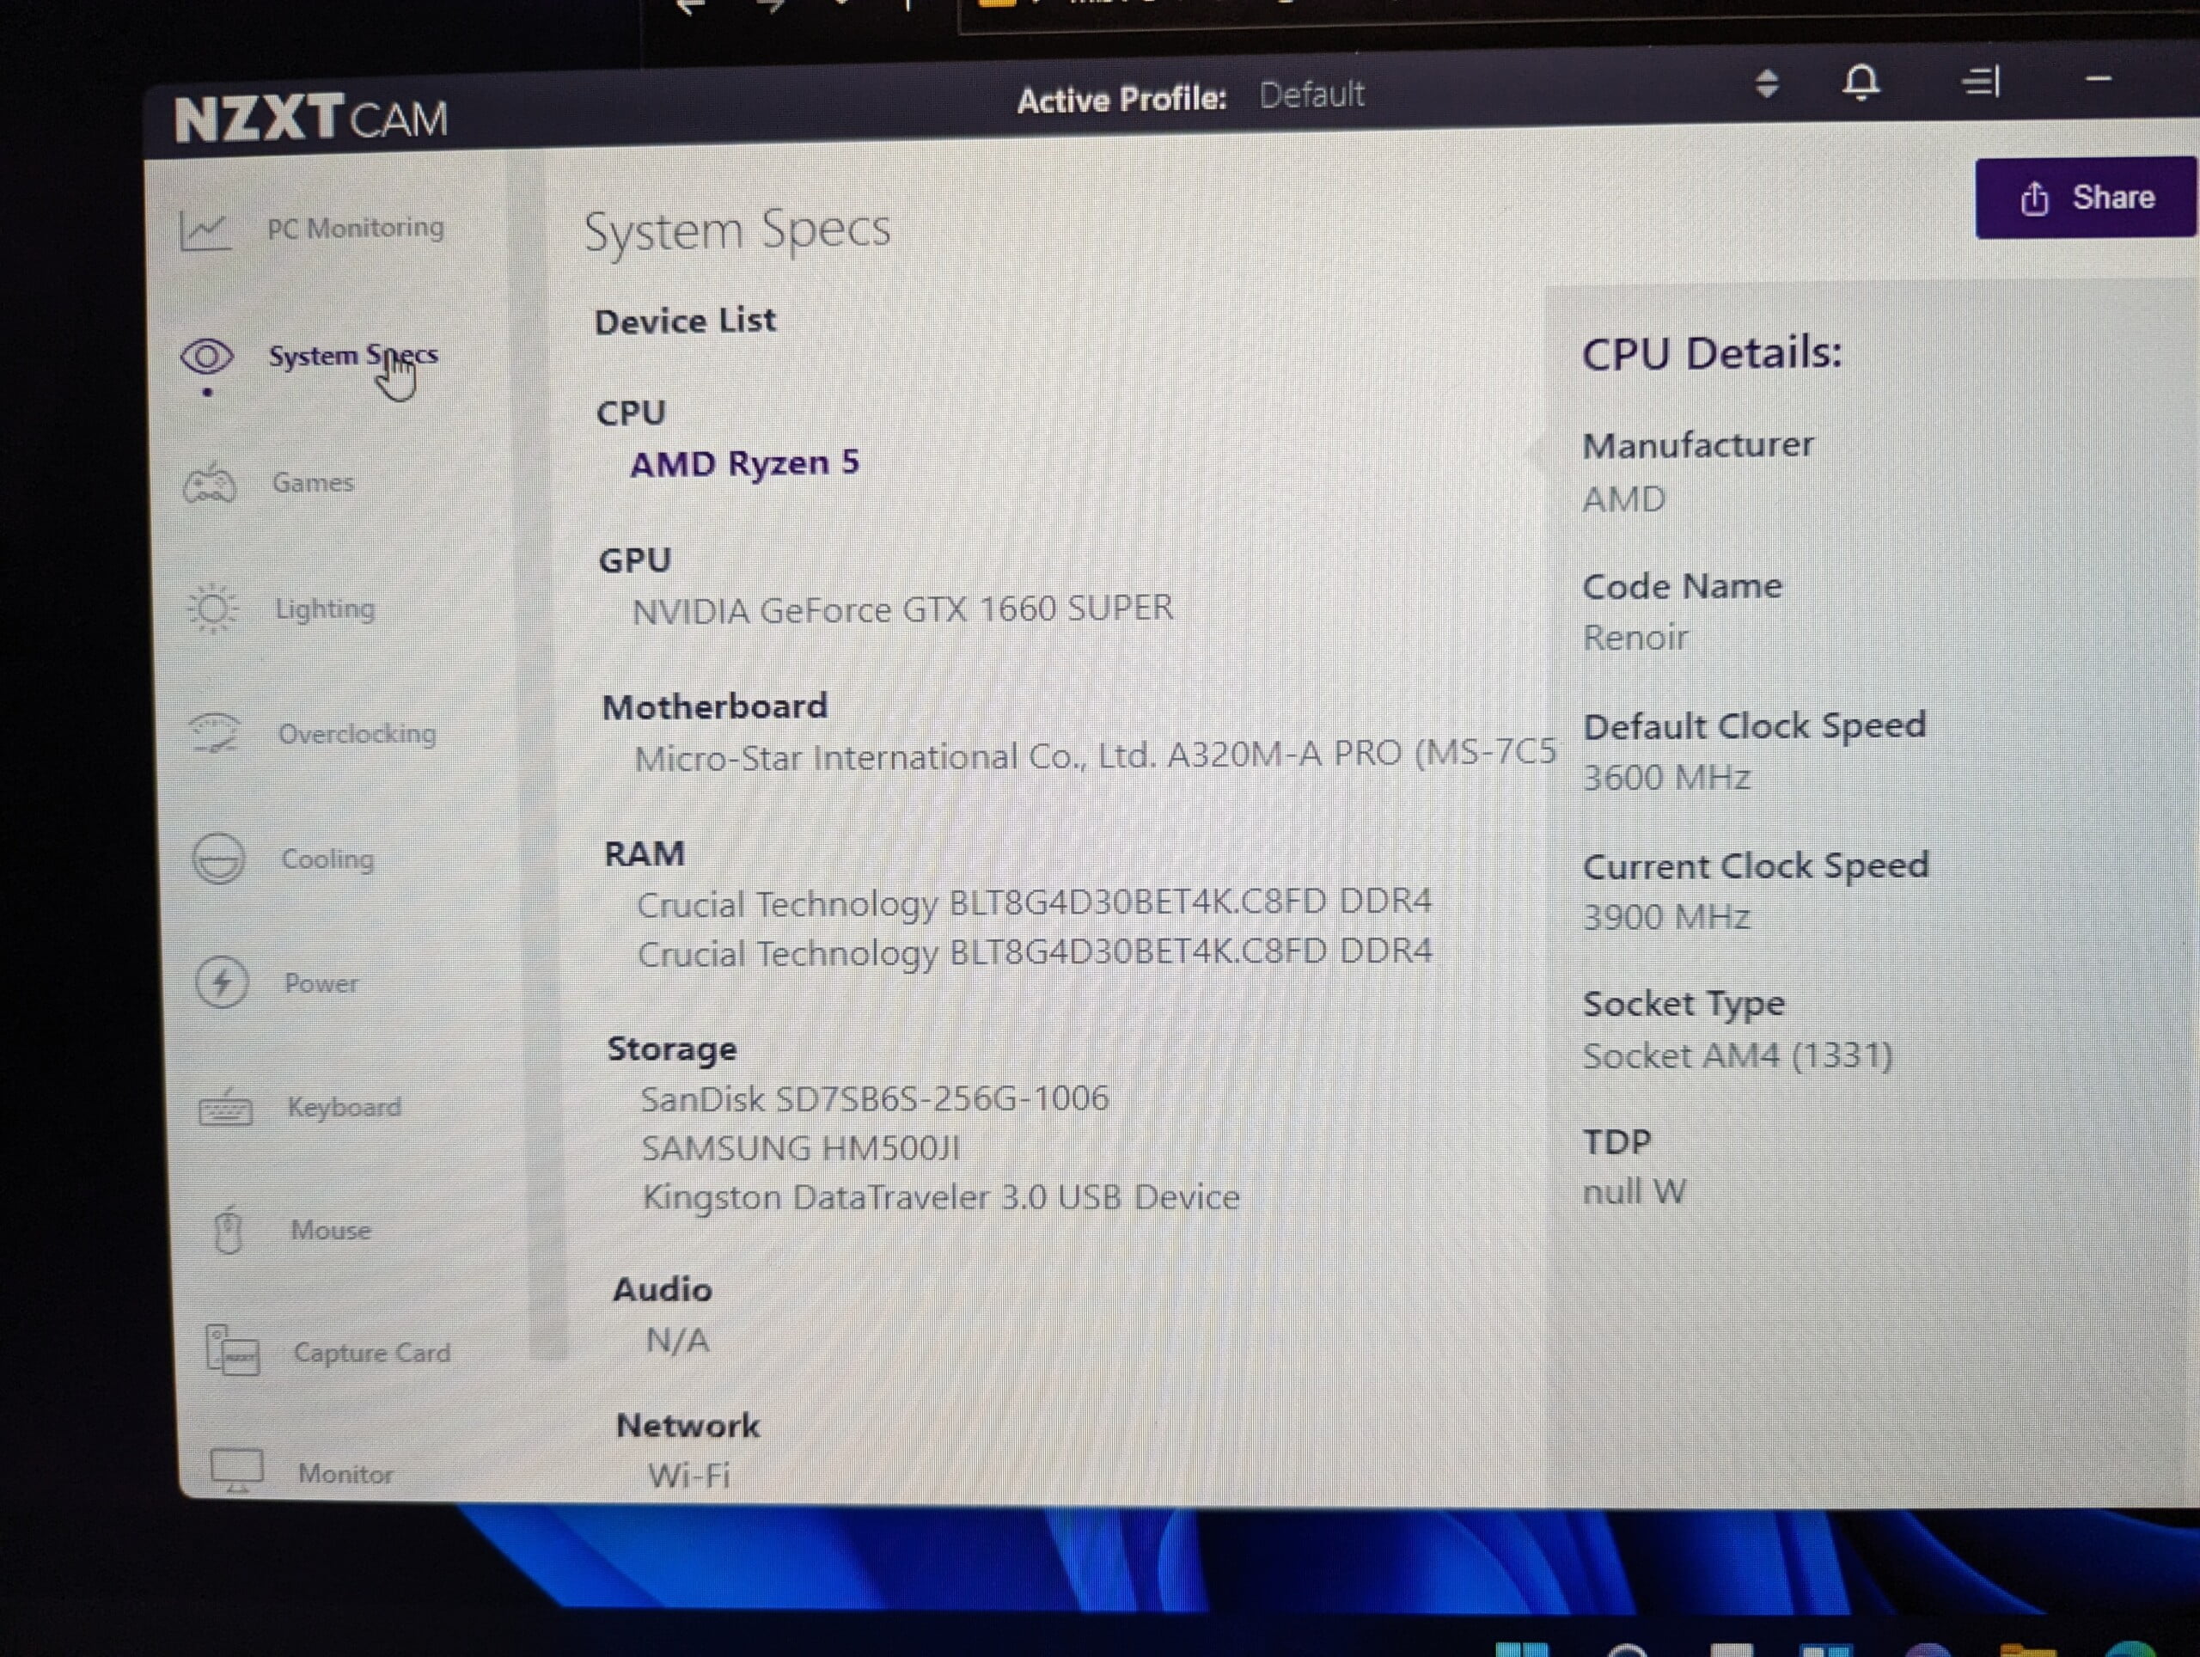Open the Lighting section label

[x=325, y=608]
